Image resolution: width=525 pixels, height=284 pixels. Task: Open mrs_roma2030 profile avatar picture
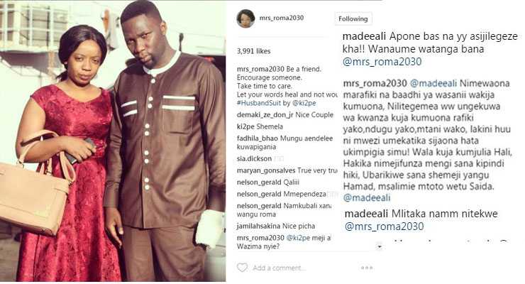click(245, 18)
